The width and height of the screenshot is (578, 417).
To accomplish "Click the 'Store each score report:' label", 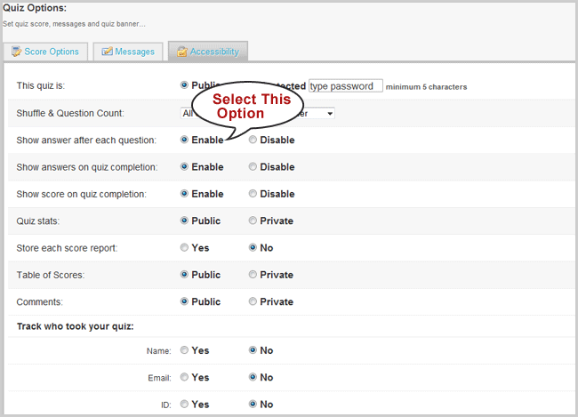I will click(x=67, y=248).
